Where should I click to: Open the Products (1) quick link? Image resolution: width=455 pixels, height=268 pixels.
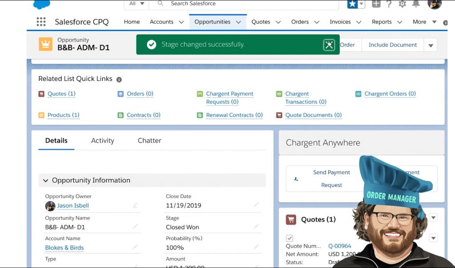point(64,115)
